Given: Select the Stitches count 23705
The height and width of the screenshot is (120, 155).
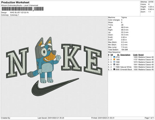Looking at the screenshot, I should click(151, 2).
